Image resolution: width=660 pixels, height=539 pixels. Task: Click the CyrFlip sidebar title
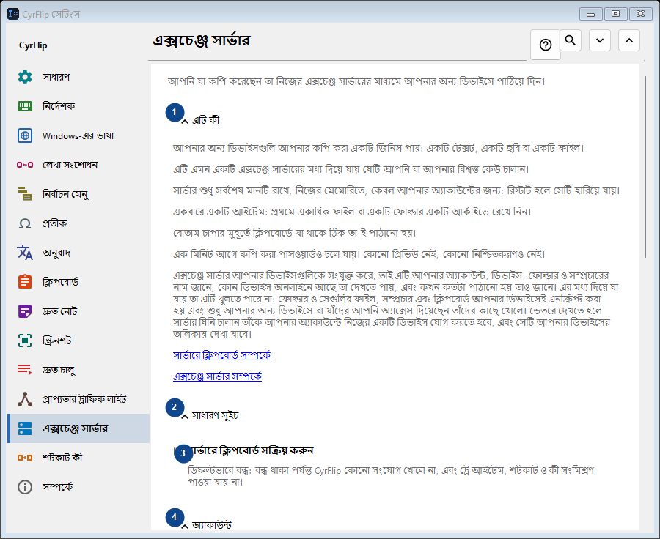(x=33, y=45)
